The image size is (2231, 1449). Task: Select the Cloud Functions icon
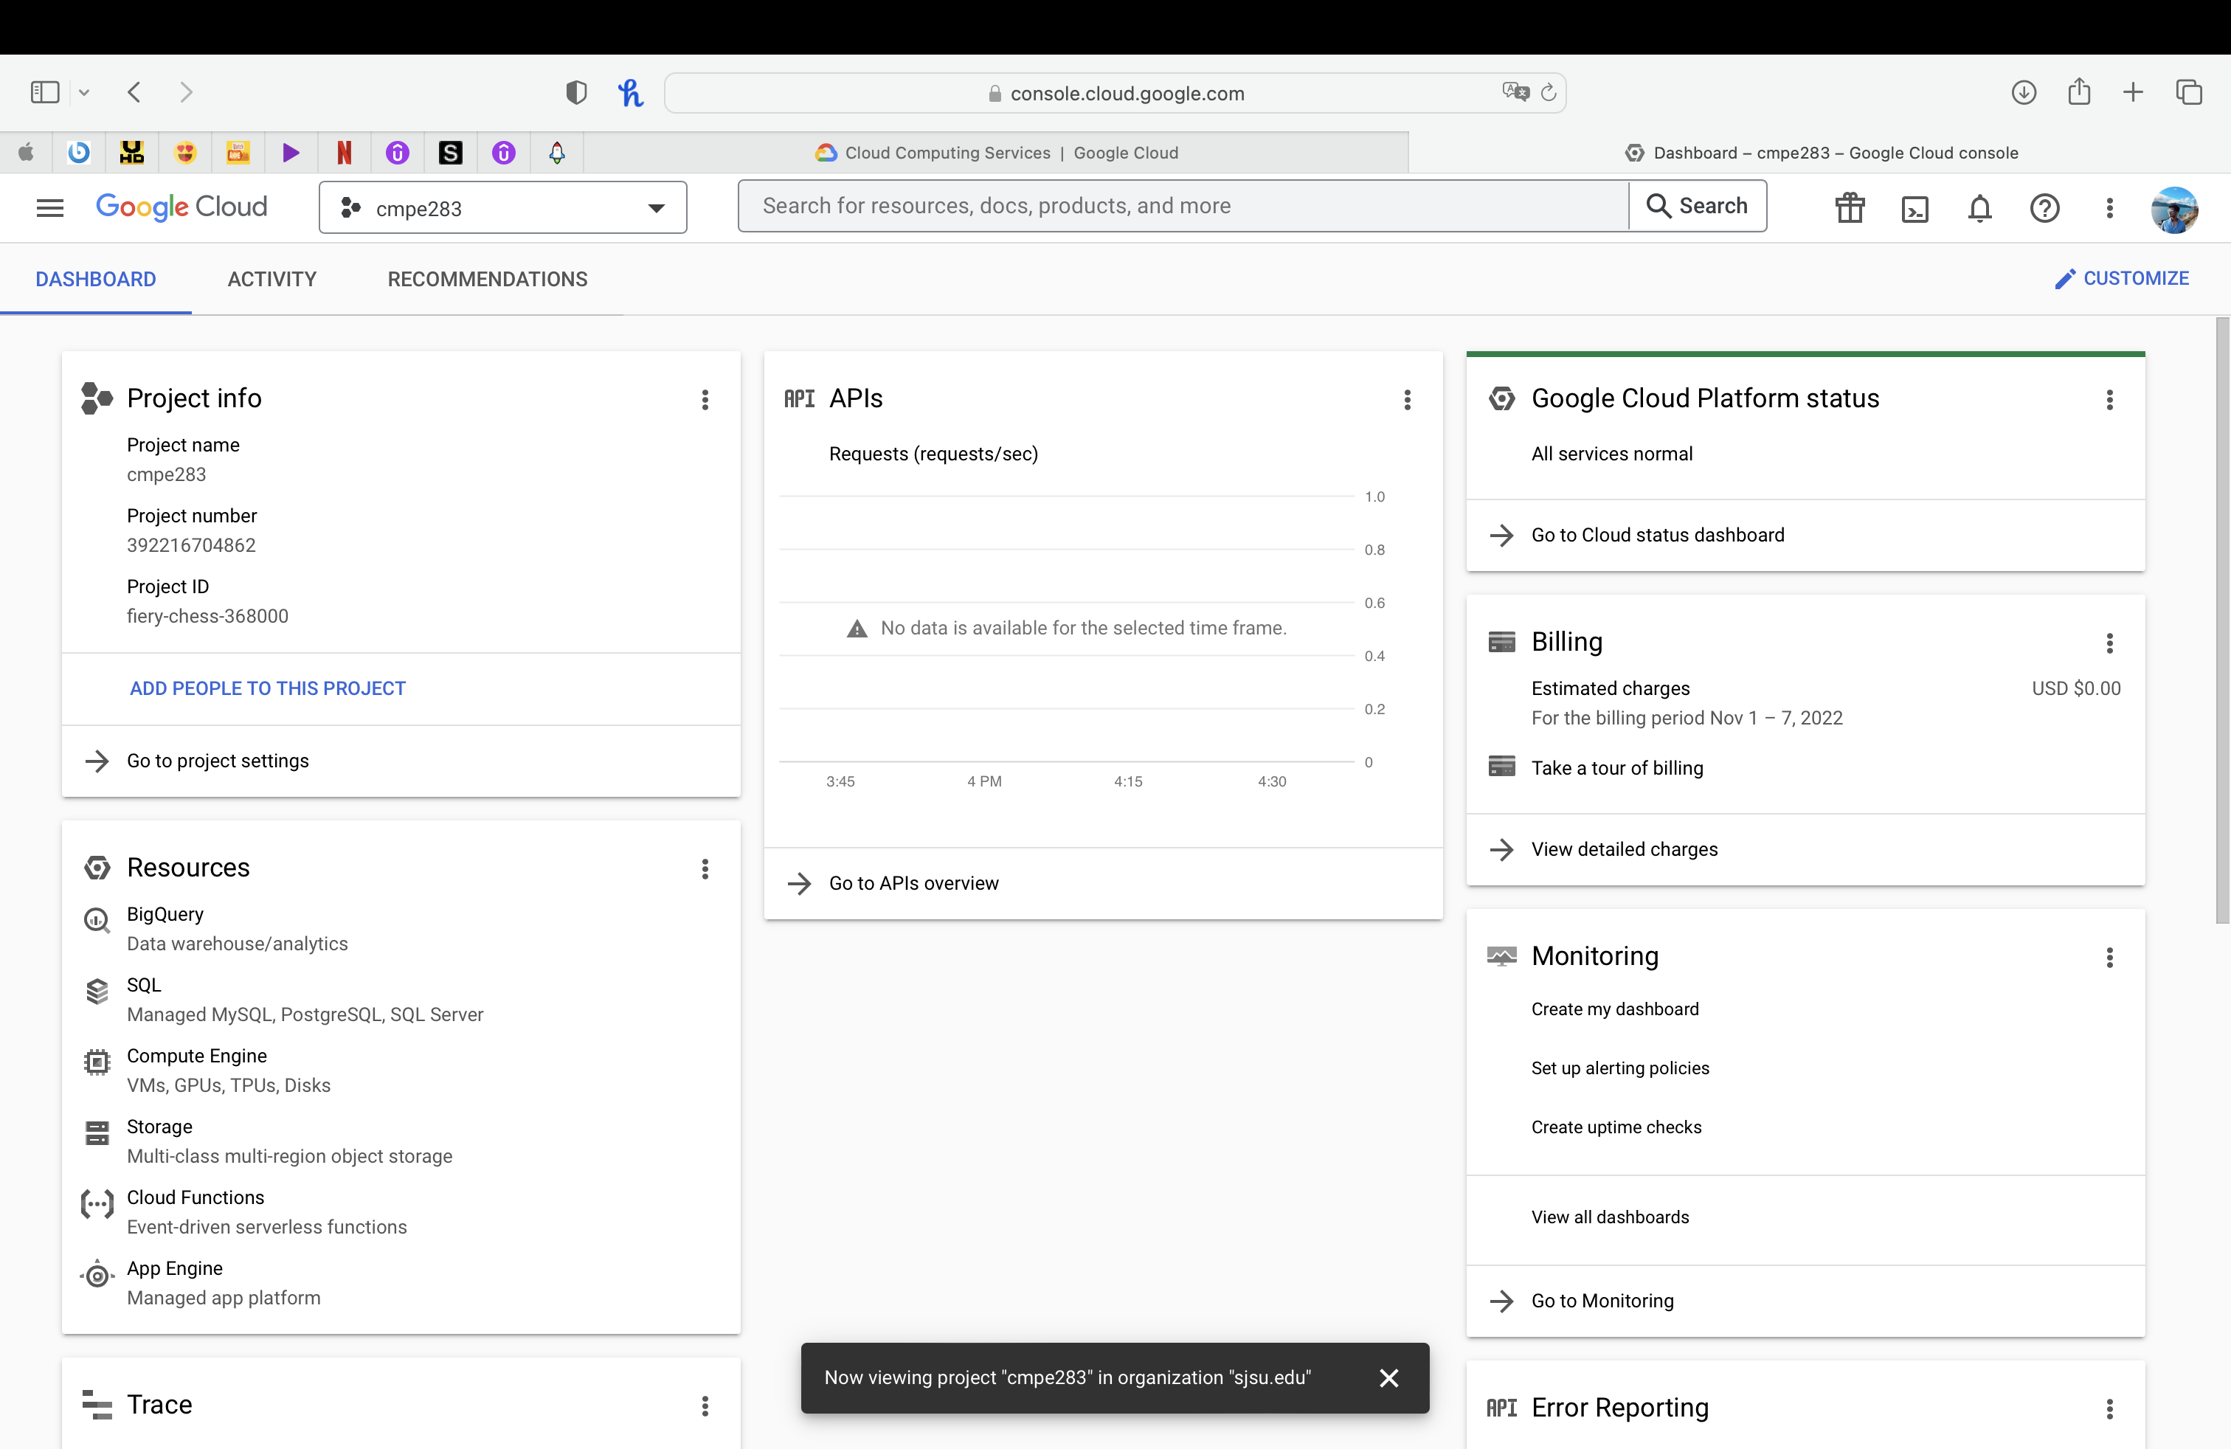pos(97,1203)
